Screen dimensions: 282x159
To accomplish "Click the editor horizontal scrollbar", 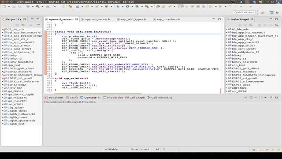I will click(x=98, y=93).
